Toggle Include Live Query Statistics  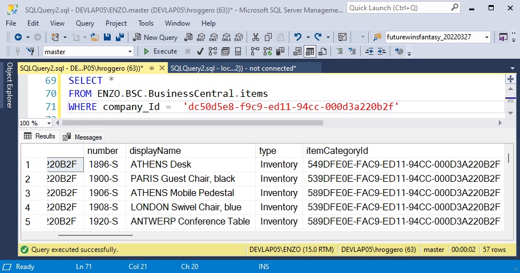[x=267, y=51]
